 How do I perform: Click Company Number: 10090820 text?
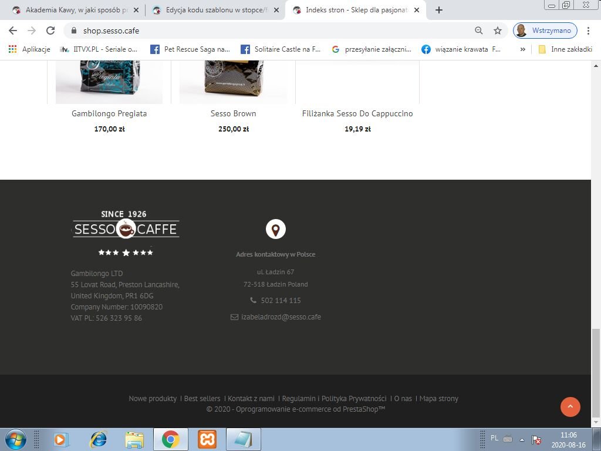(x=117, y=307)
